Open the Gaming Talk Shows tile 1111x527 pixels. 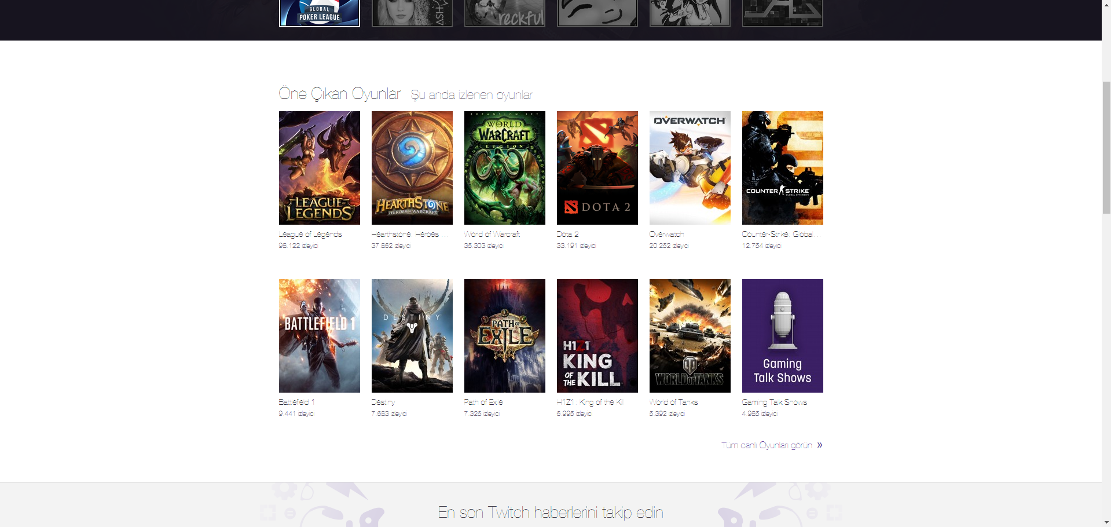(782, 336)
